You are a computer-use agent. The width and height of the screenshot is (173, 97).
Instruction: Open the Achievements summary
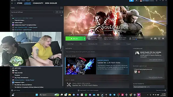click(x=136, y=39)
